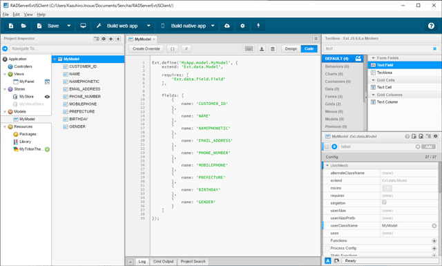Open the Save dropdown arrow
Image resolution: width=442 pixels, height=266 pixels.
click(69, 26)
